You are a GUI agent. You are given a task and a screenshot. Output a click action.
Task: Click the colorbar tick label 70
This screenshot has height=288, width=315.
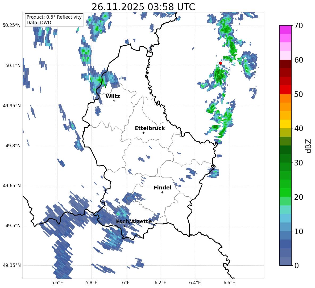click(299, 26)
